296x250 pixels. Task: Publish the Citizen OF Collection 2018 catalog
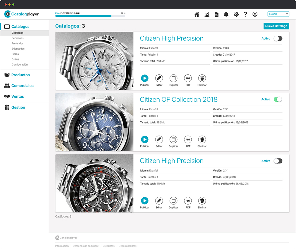click(x=145, y=139)
